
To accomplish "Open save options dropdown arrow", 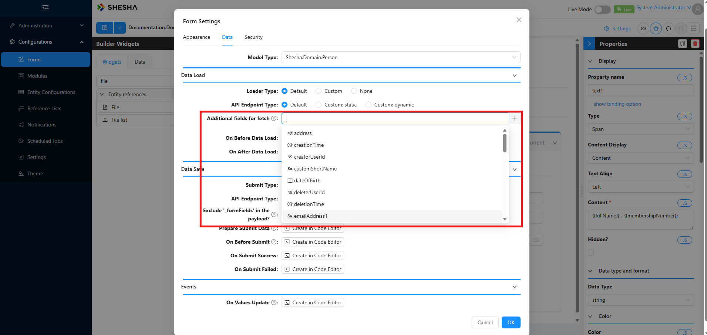I will click(x=120, y=28).
